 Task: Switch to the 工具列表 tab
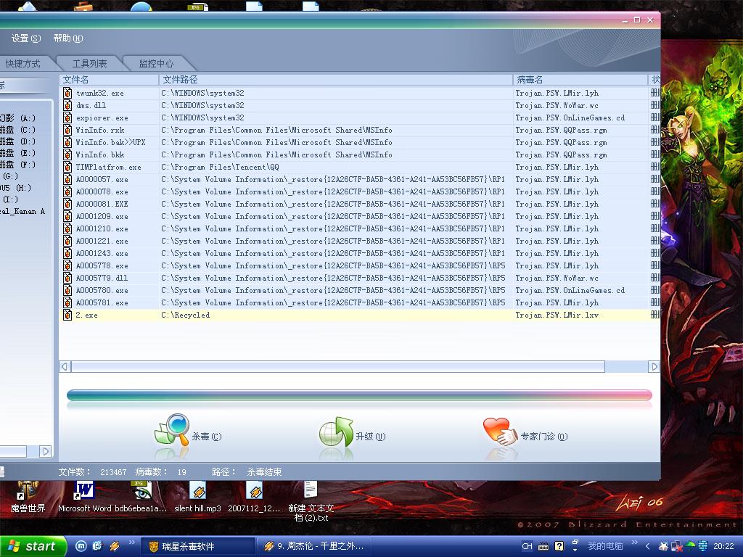(x=89, y=64)
